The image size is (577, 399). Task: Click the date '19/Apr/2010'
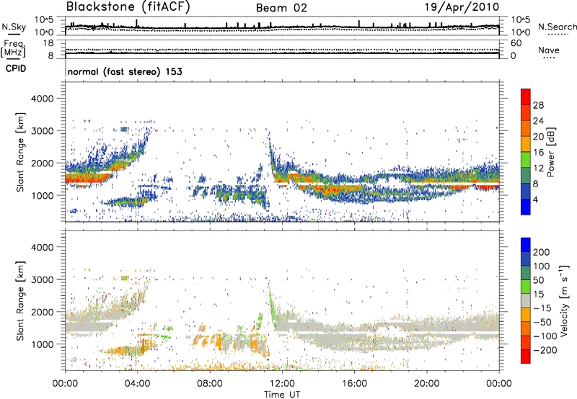pyautogui.click(x=462, y=7)
